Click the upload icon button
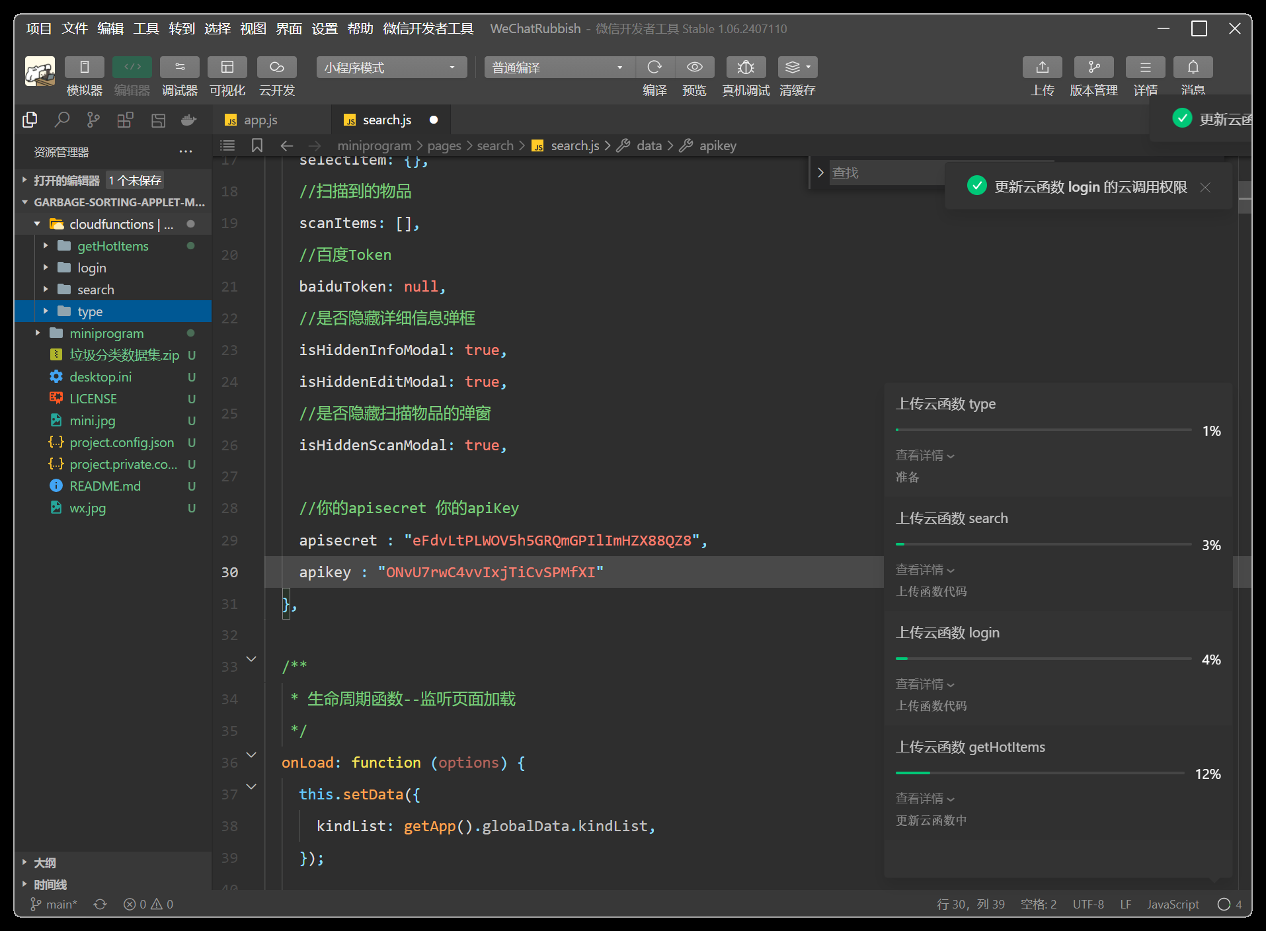This screenshot has height=931, width=1266. pyautogui.click(x=1043, y=67)
